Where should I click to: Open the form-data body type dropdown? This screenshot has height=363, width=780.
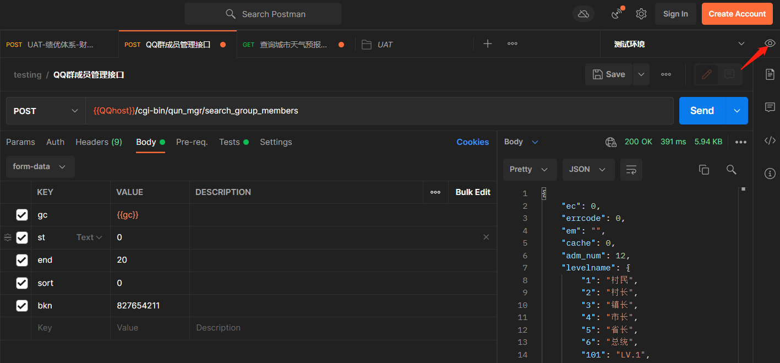[x=40, y=166]
